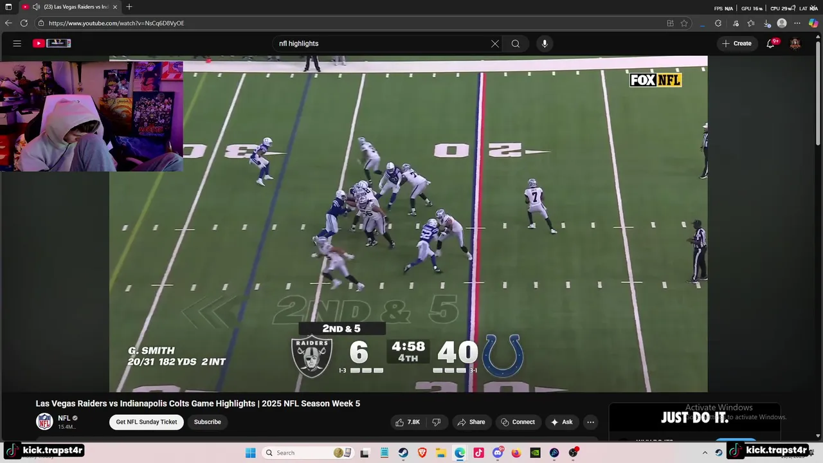
Task: Click the nfl highlights search field
Action: coord(382,44)
